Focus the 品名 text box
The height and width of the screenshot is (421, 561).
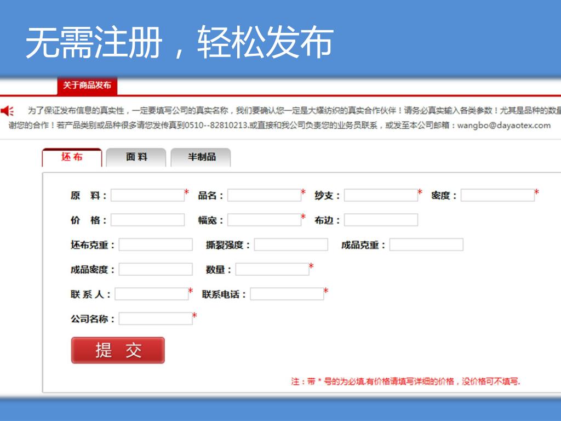pos(264,196)
